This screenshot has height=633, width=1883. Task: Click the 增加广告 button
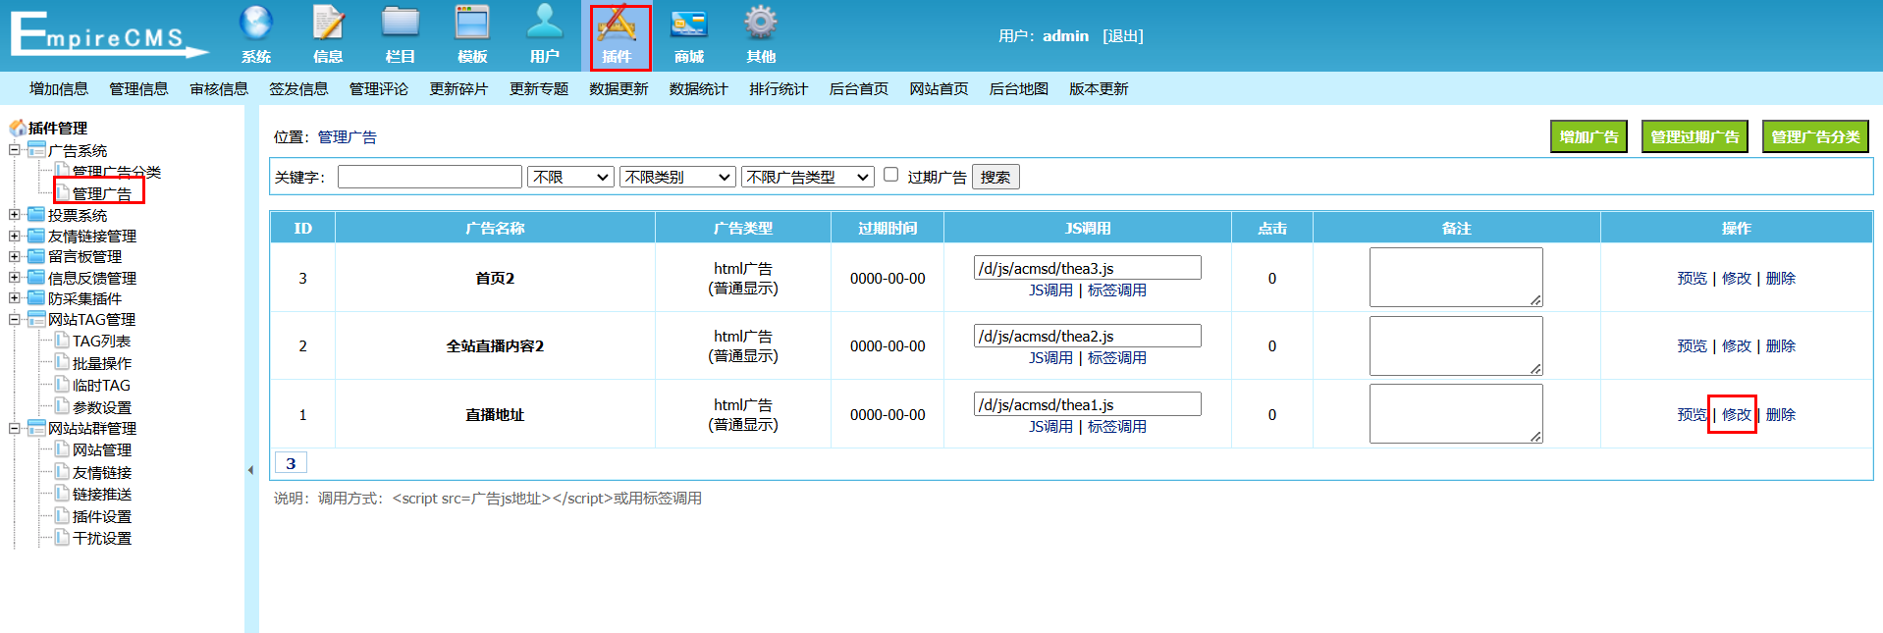[1588, 137]
